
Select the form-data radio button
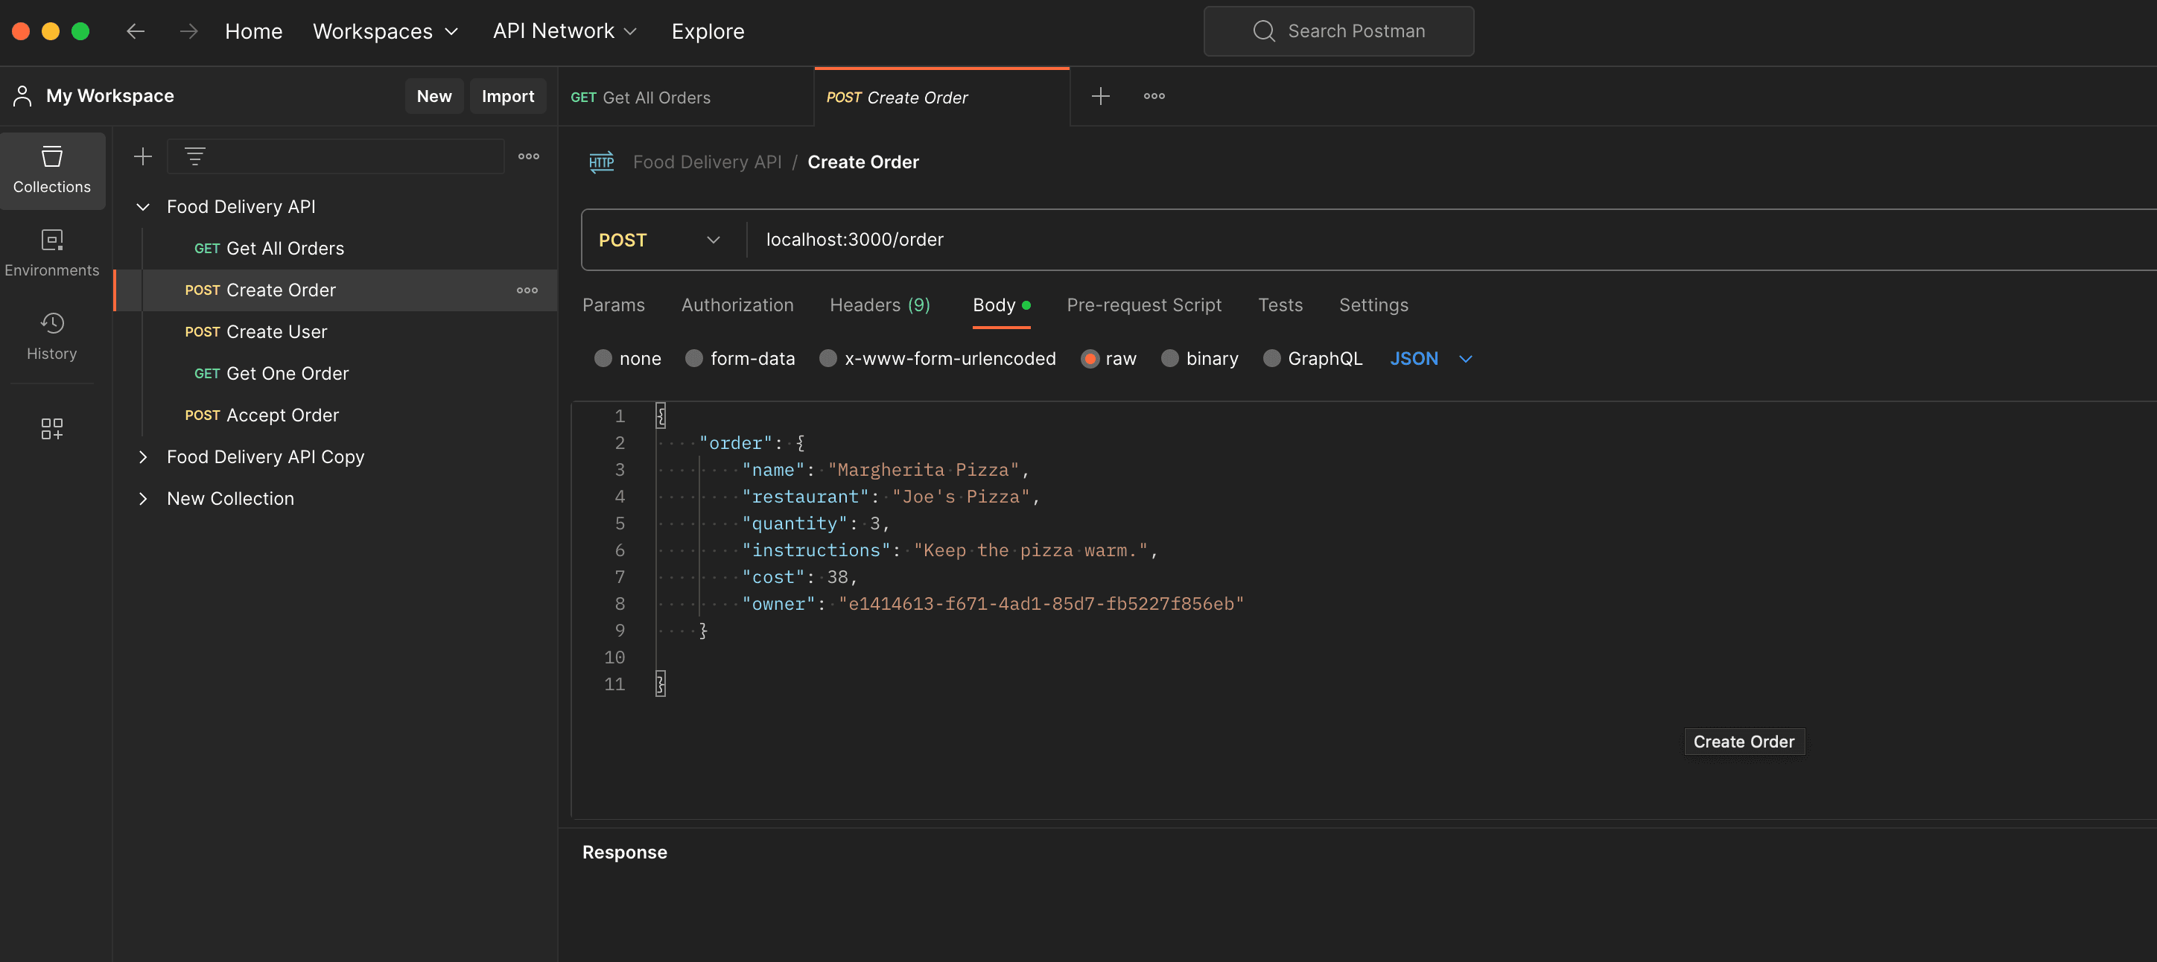694,359
